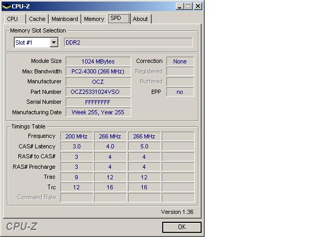Screen dimensions: 336x237
Task: Switch to the Memory tab
Action: coord(94,19)
